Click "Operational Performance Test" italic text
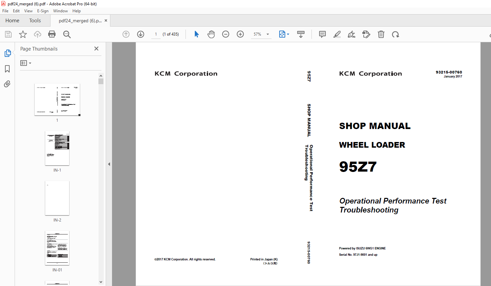This screenshot has height=286, width=491. tap(393, 201)
